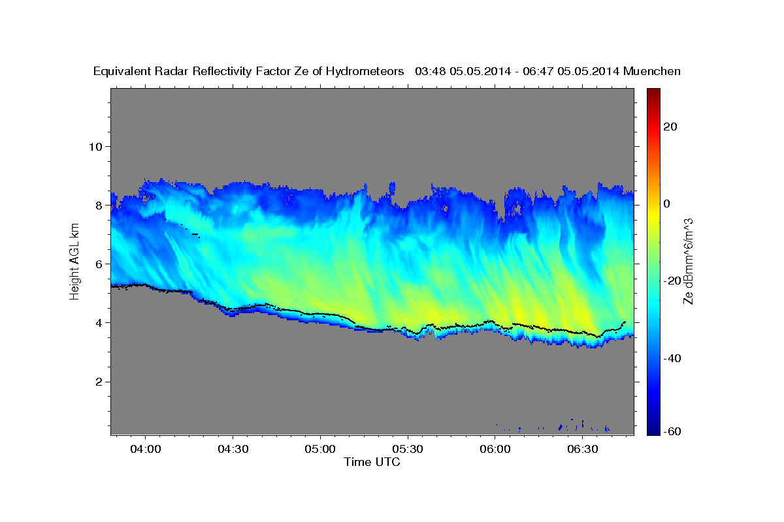The image size is (784, 522).
Task: Click the black cloud base line near 05:00
Action: pyautogui.click(x=320, y=314)
